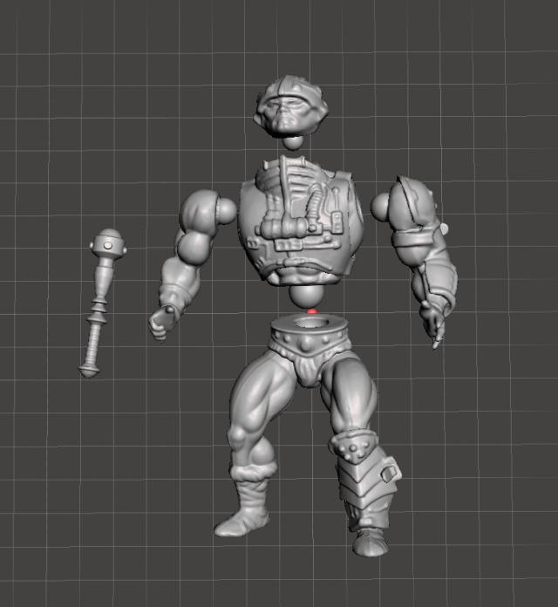
Task: Select the neck ball joint under head
Action: (x=293, y=143)
